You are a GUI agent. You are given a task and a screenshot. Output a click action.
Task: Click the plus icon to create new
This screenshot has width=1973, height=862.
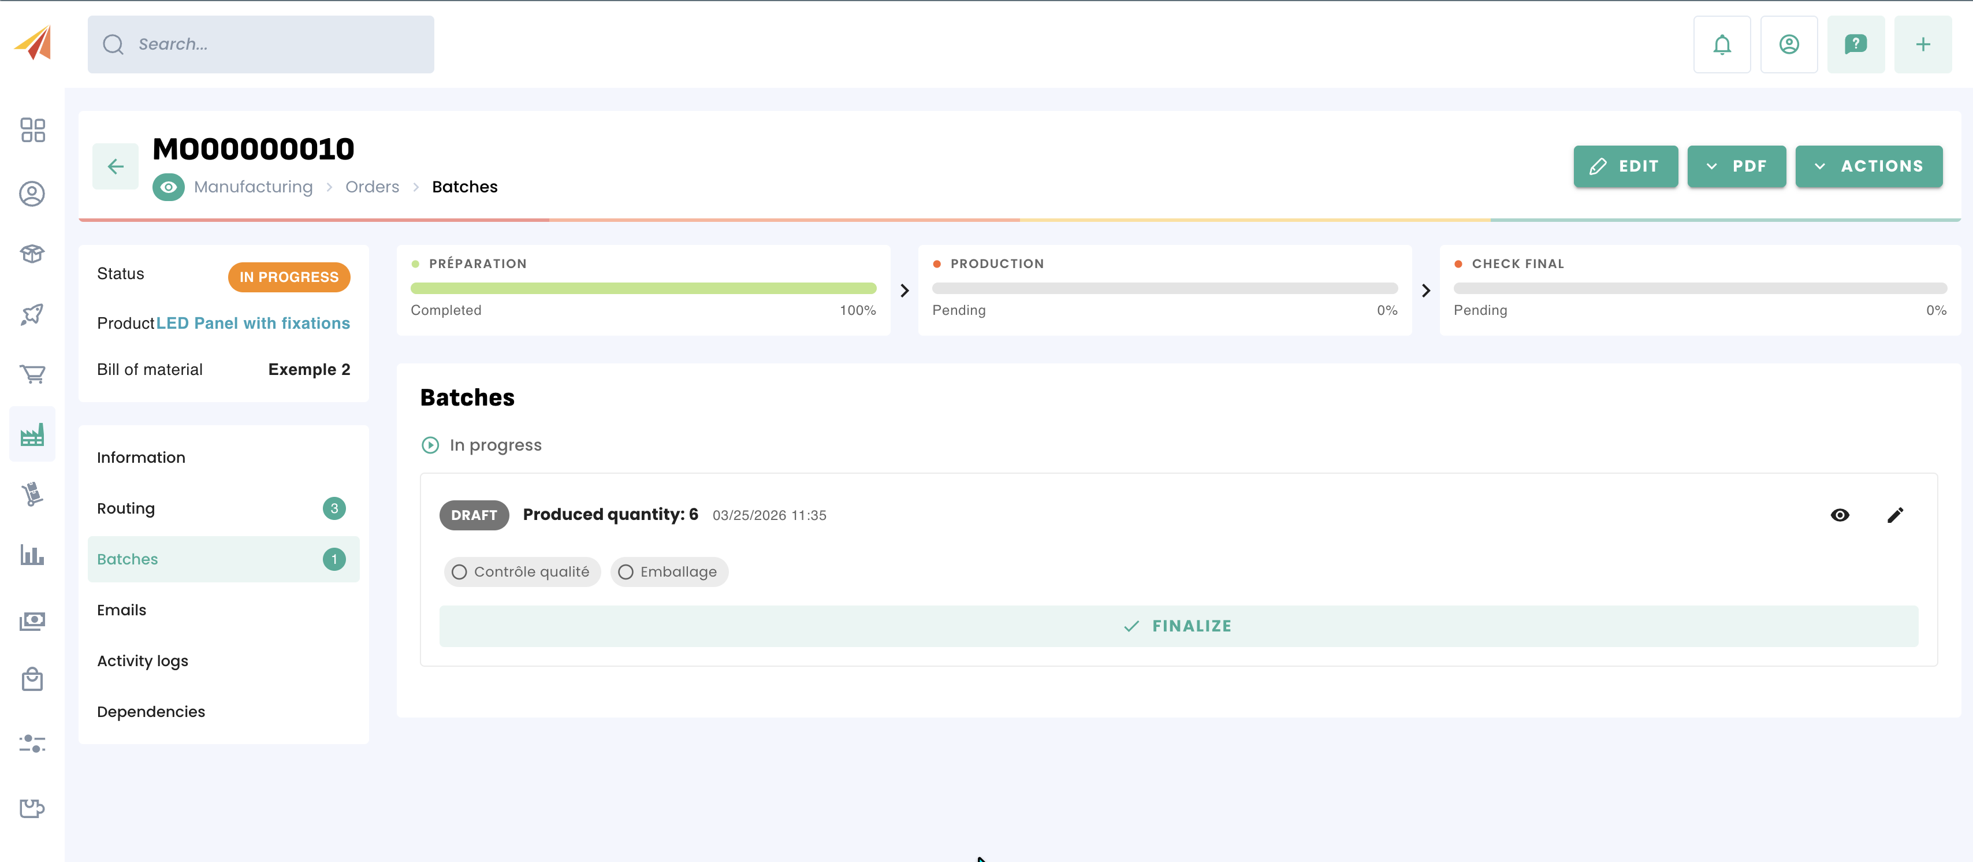[1922, 44]
